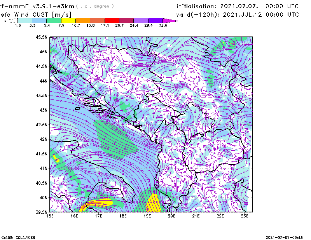This screenshot has height=240, width=311.
Task: Click the '17E' longitude label
Action: click(99, 216)
